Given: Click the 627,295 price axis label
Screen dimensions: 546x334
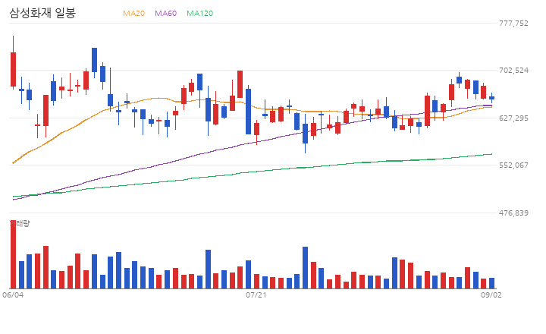Looking at the screenshot, I should point(513,118).
